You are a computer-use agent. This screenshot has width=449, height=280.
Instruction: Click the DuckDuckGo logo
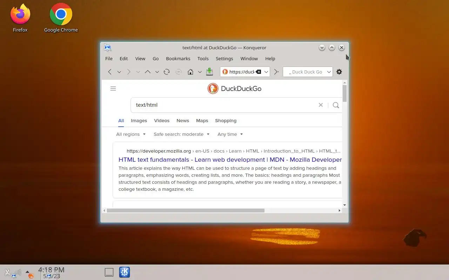click(x=234, y=89)
